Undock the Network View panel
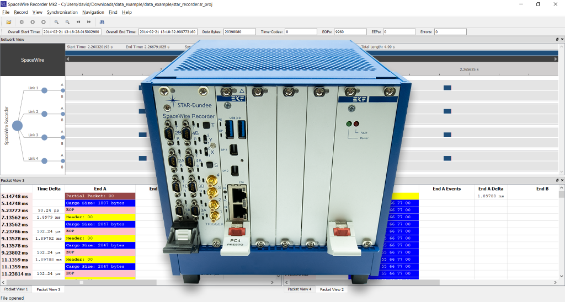This screenshot has width=565, height=302. pyautogui.click(x=557, y=39)
